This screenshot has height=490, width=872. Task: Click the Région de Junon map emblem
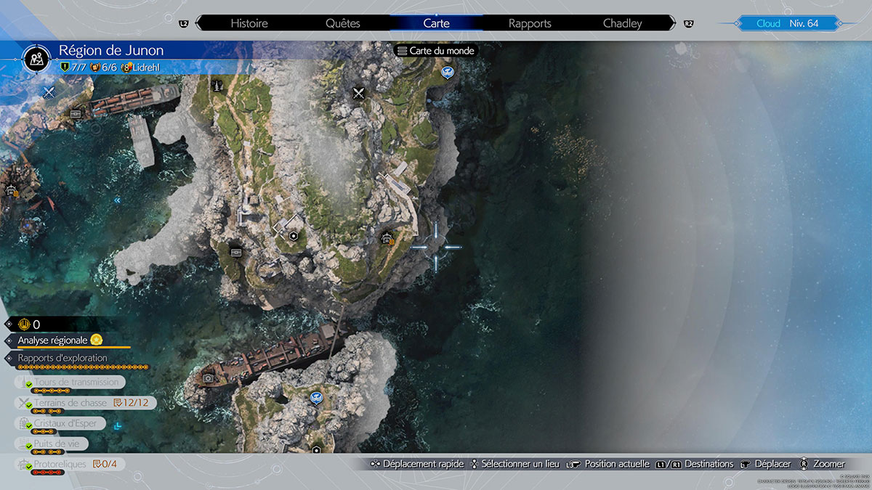tap(37, 58)
